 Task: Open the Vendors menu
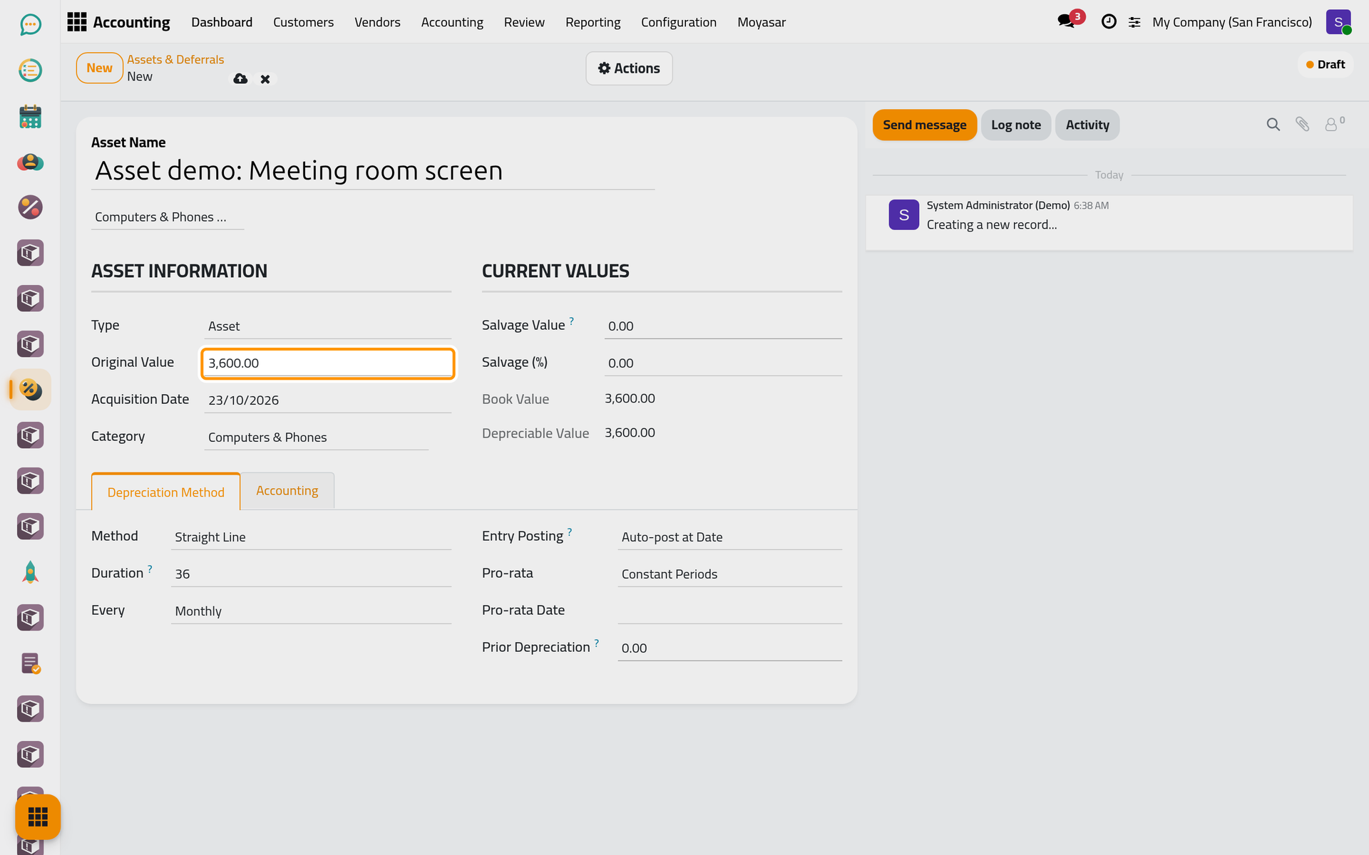point(377,22)
